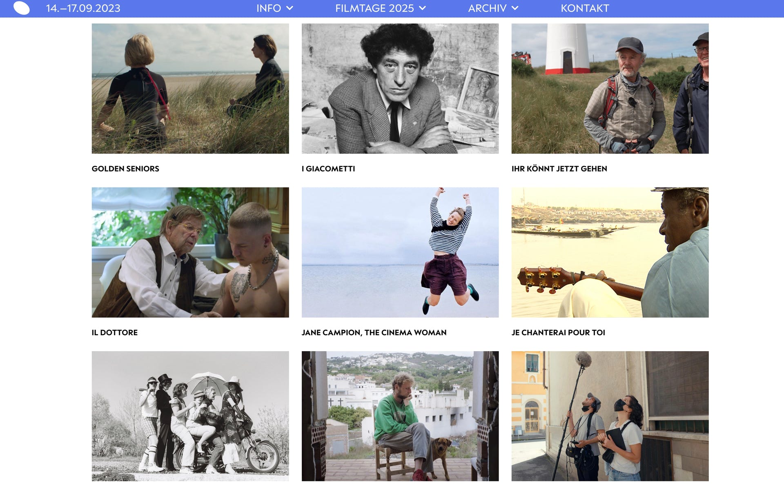Click the white oval site logo
784x490 pixels.
[x=22, y=8]
